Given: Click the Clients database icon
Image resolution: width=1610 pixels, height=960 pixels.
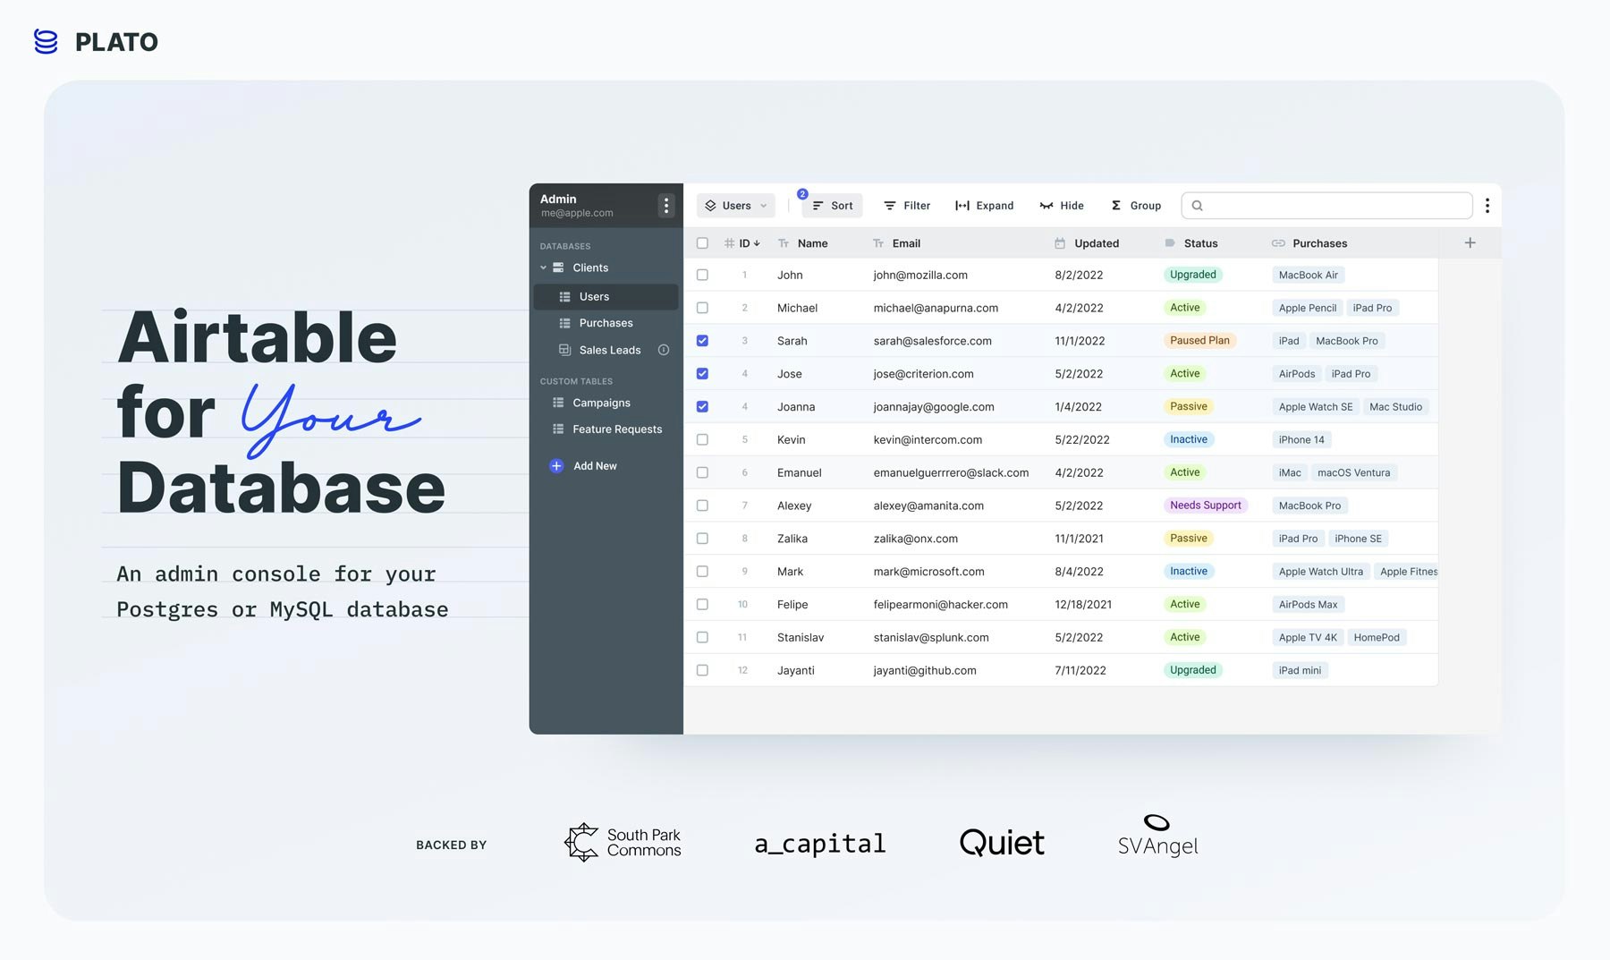Looking at the screenshot, I should point(558,268).
